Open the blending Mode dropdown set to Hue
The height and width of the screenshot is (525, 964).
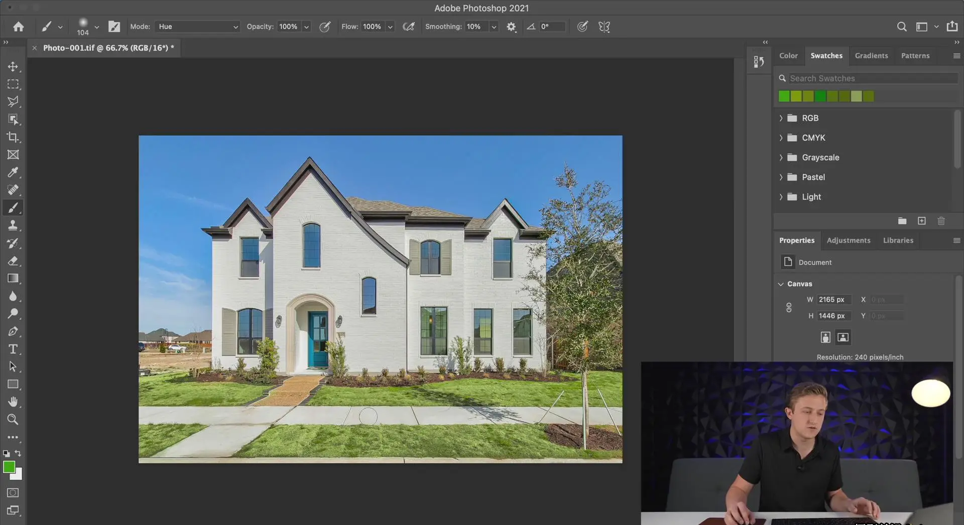tap(197, 27)
